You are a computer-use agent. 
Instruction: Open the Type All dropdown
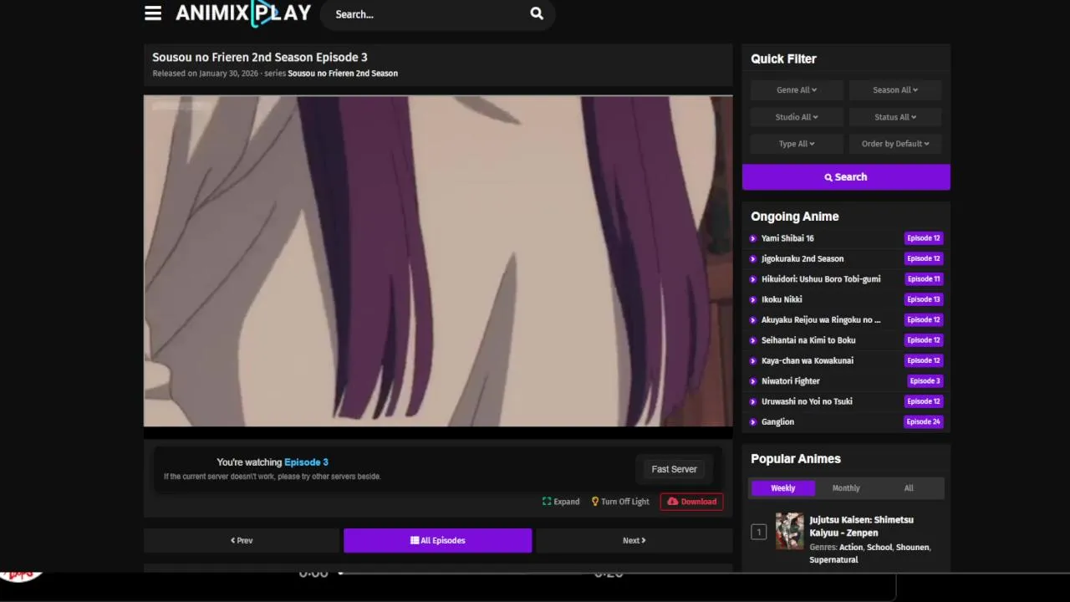tap(797, 144)
